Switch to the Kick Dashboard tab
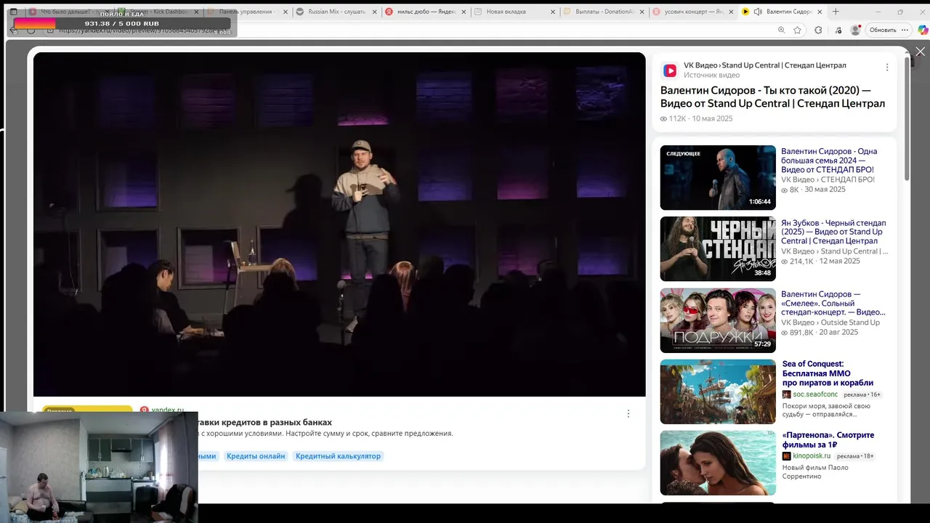 click(158, 12)
